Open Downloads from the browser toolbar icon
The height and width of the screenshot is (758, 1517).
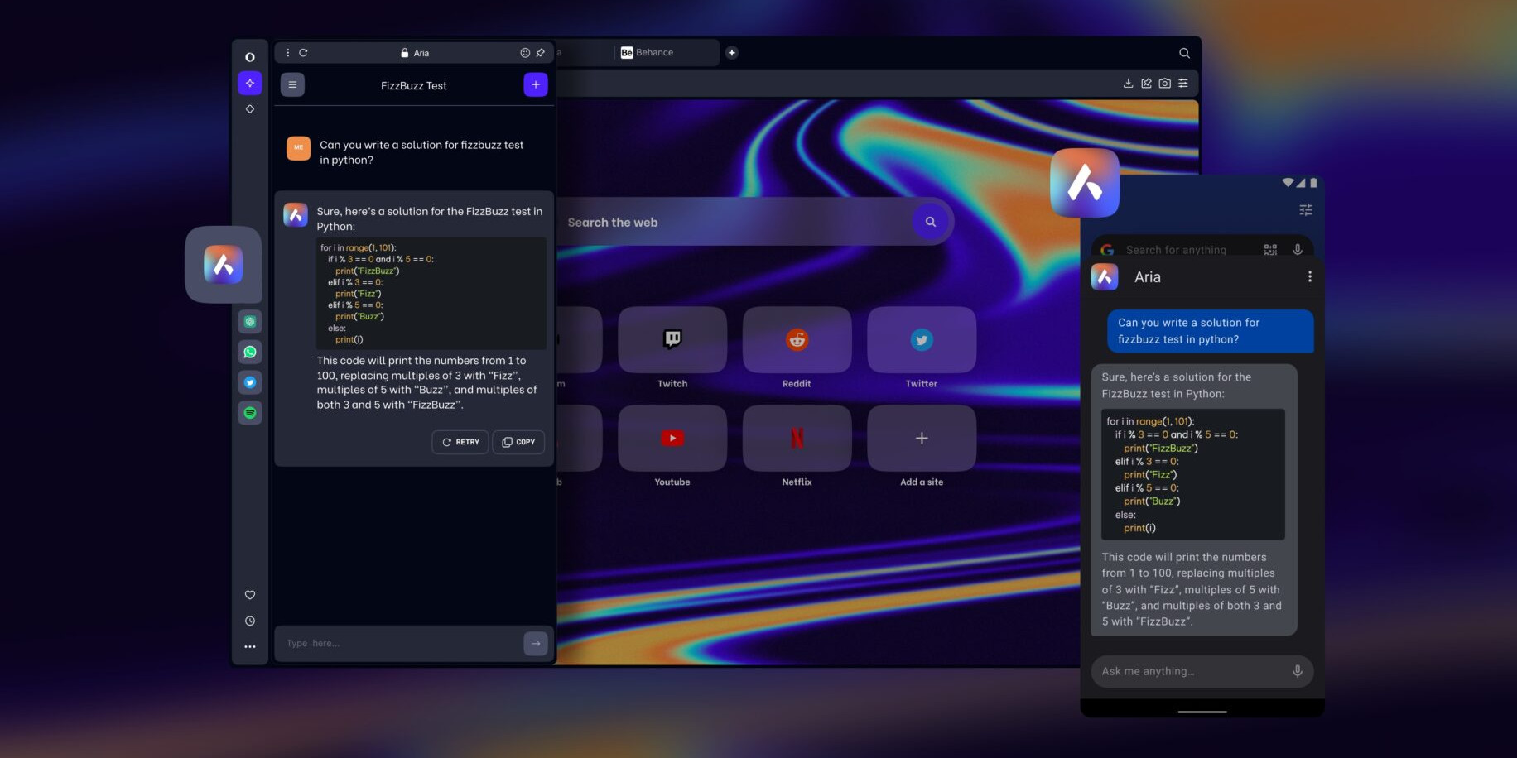tap(1128, 83)
